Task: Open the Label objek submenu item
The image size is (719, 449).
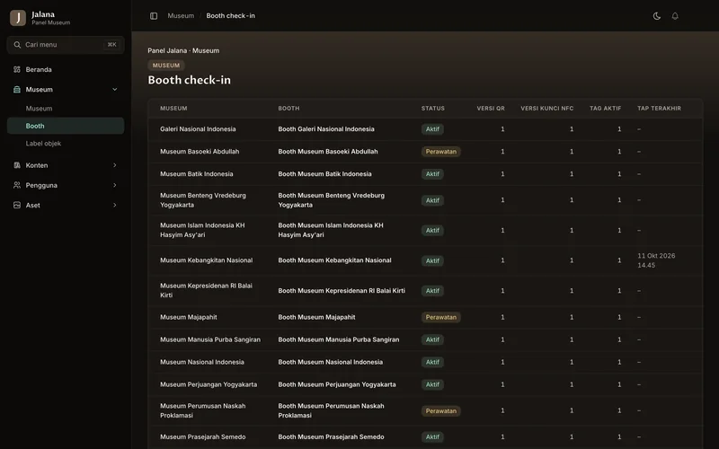Action: (x=66, y=144)
